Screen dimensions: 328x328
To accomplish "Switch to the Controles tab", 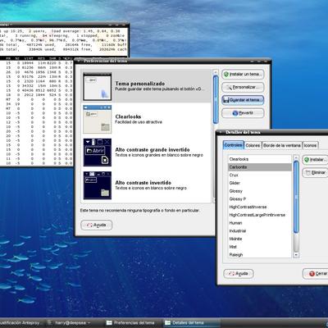I will coord(234,145).
